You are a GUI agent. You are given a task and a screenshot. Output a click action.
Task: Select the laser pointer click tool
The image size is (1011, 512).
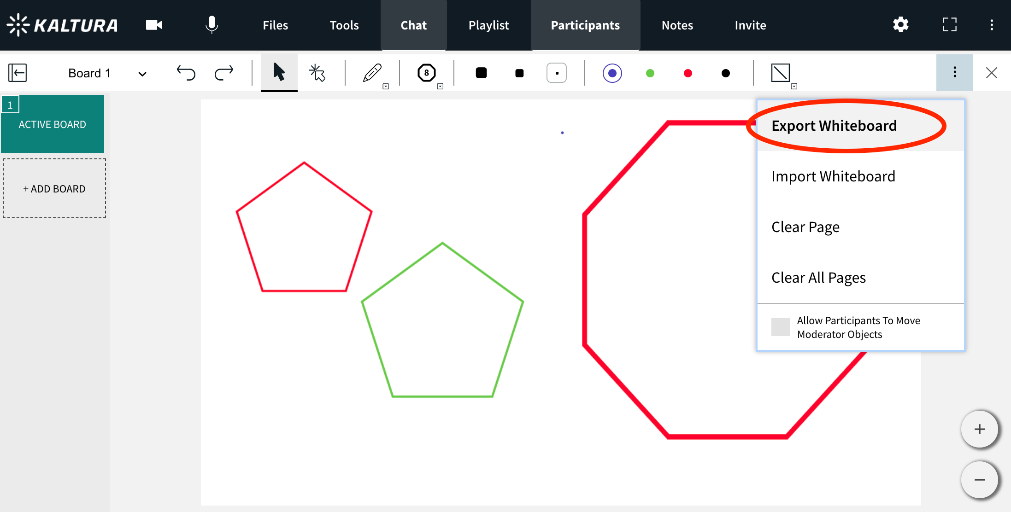click(317, 73)
